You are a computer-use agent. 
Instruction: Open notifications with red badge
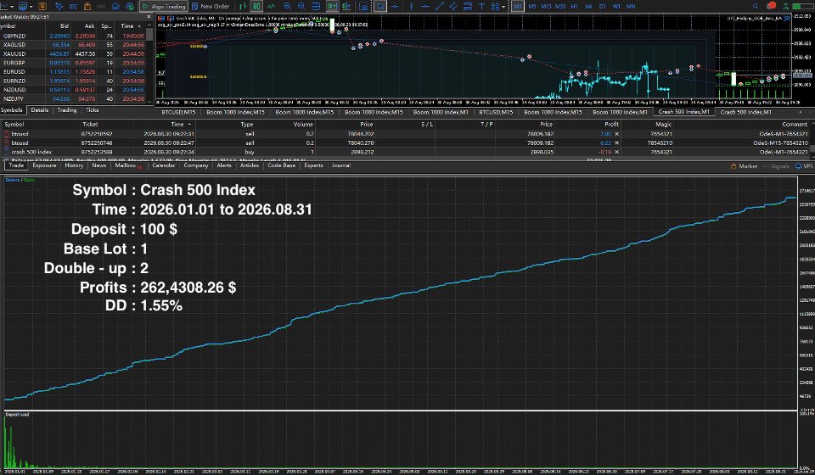(x=771, y=6)
